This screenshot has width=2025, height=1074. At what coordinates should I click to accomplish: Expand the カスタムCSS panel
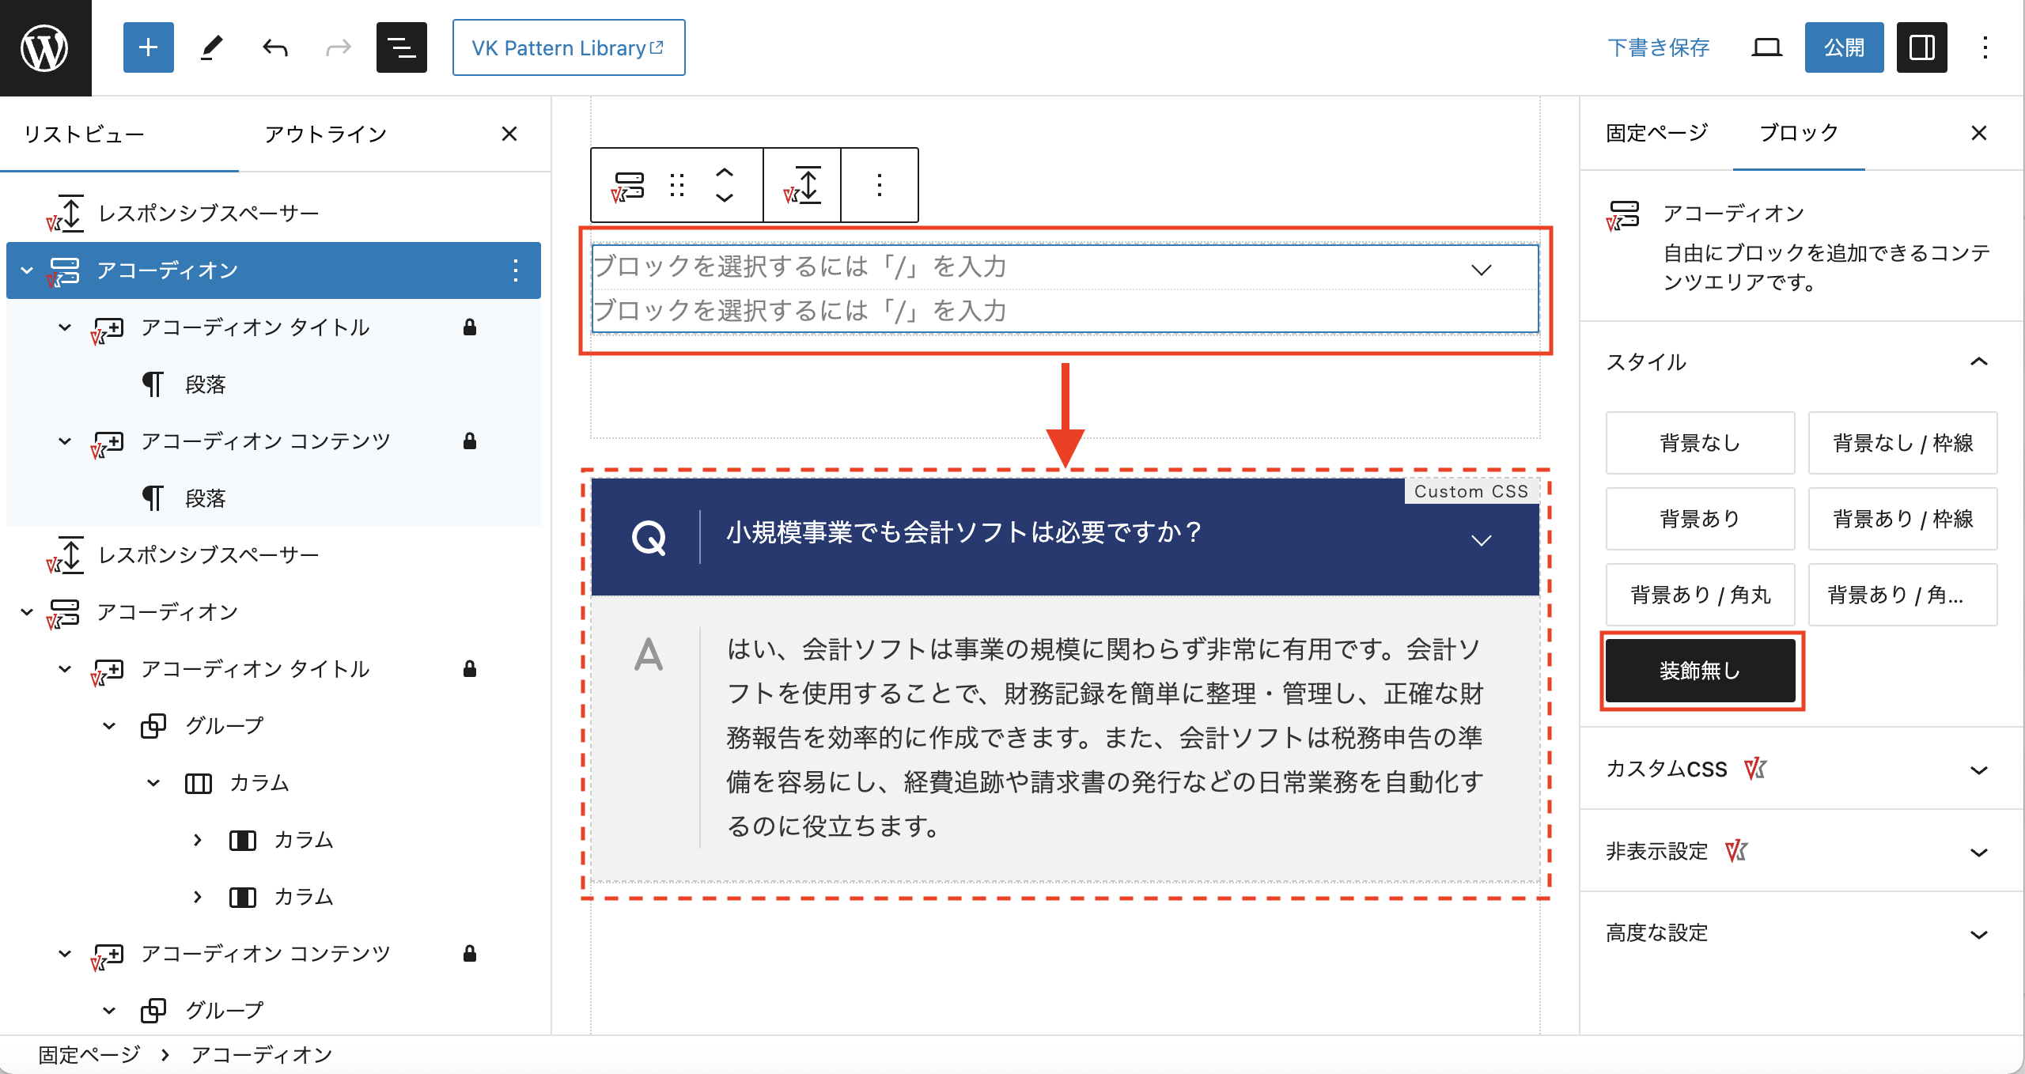pos(1802,770)
